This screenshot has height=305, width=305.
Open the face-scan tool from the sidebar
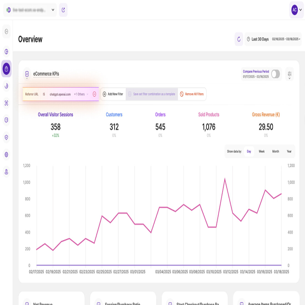click(6, 103)
